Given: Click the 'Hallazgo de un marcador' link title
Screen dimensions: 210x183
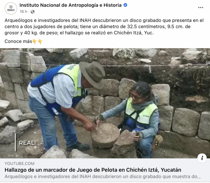Looking at the screenshot, I should pyautogui.click(x=93, y=170).
